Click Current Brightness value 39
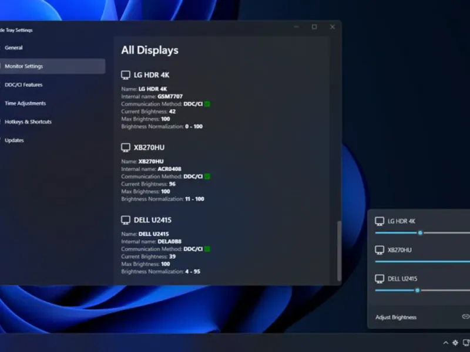Screen dimensions: 470x352 [172, 256]
